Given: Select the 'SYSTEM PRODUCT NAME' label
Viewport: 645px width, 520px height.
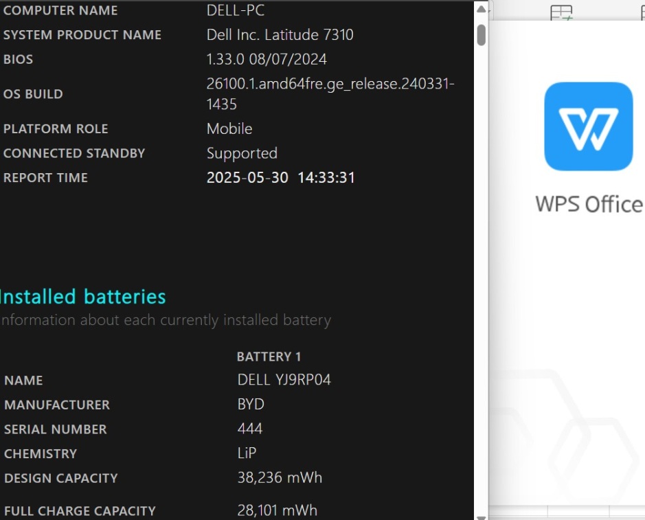Looking at the screenshot, I should pyautogui.click(x=82, y=35).
